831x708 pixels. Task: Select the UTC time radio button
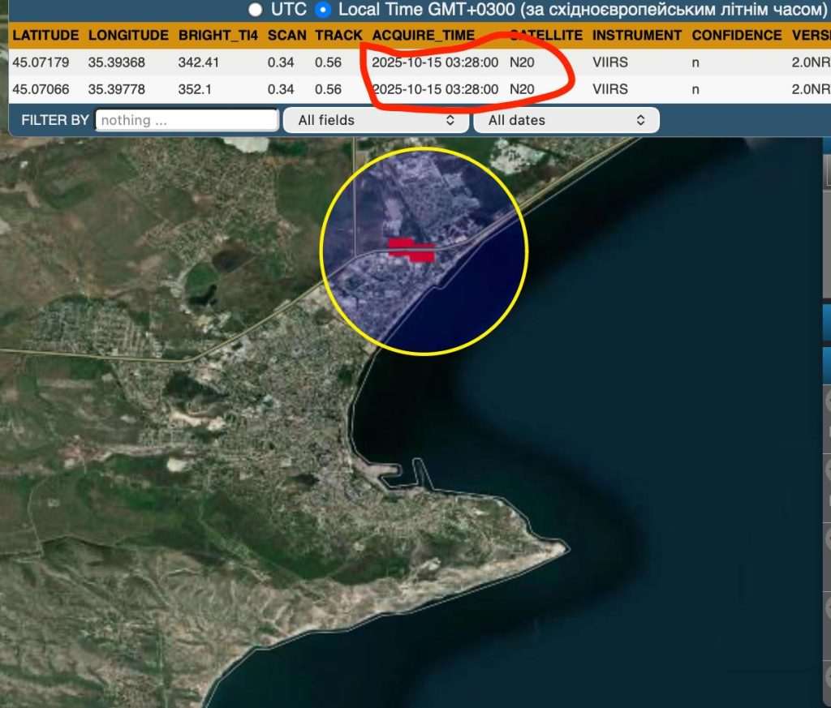tap(256, 10)
